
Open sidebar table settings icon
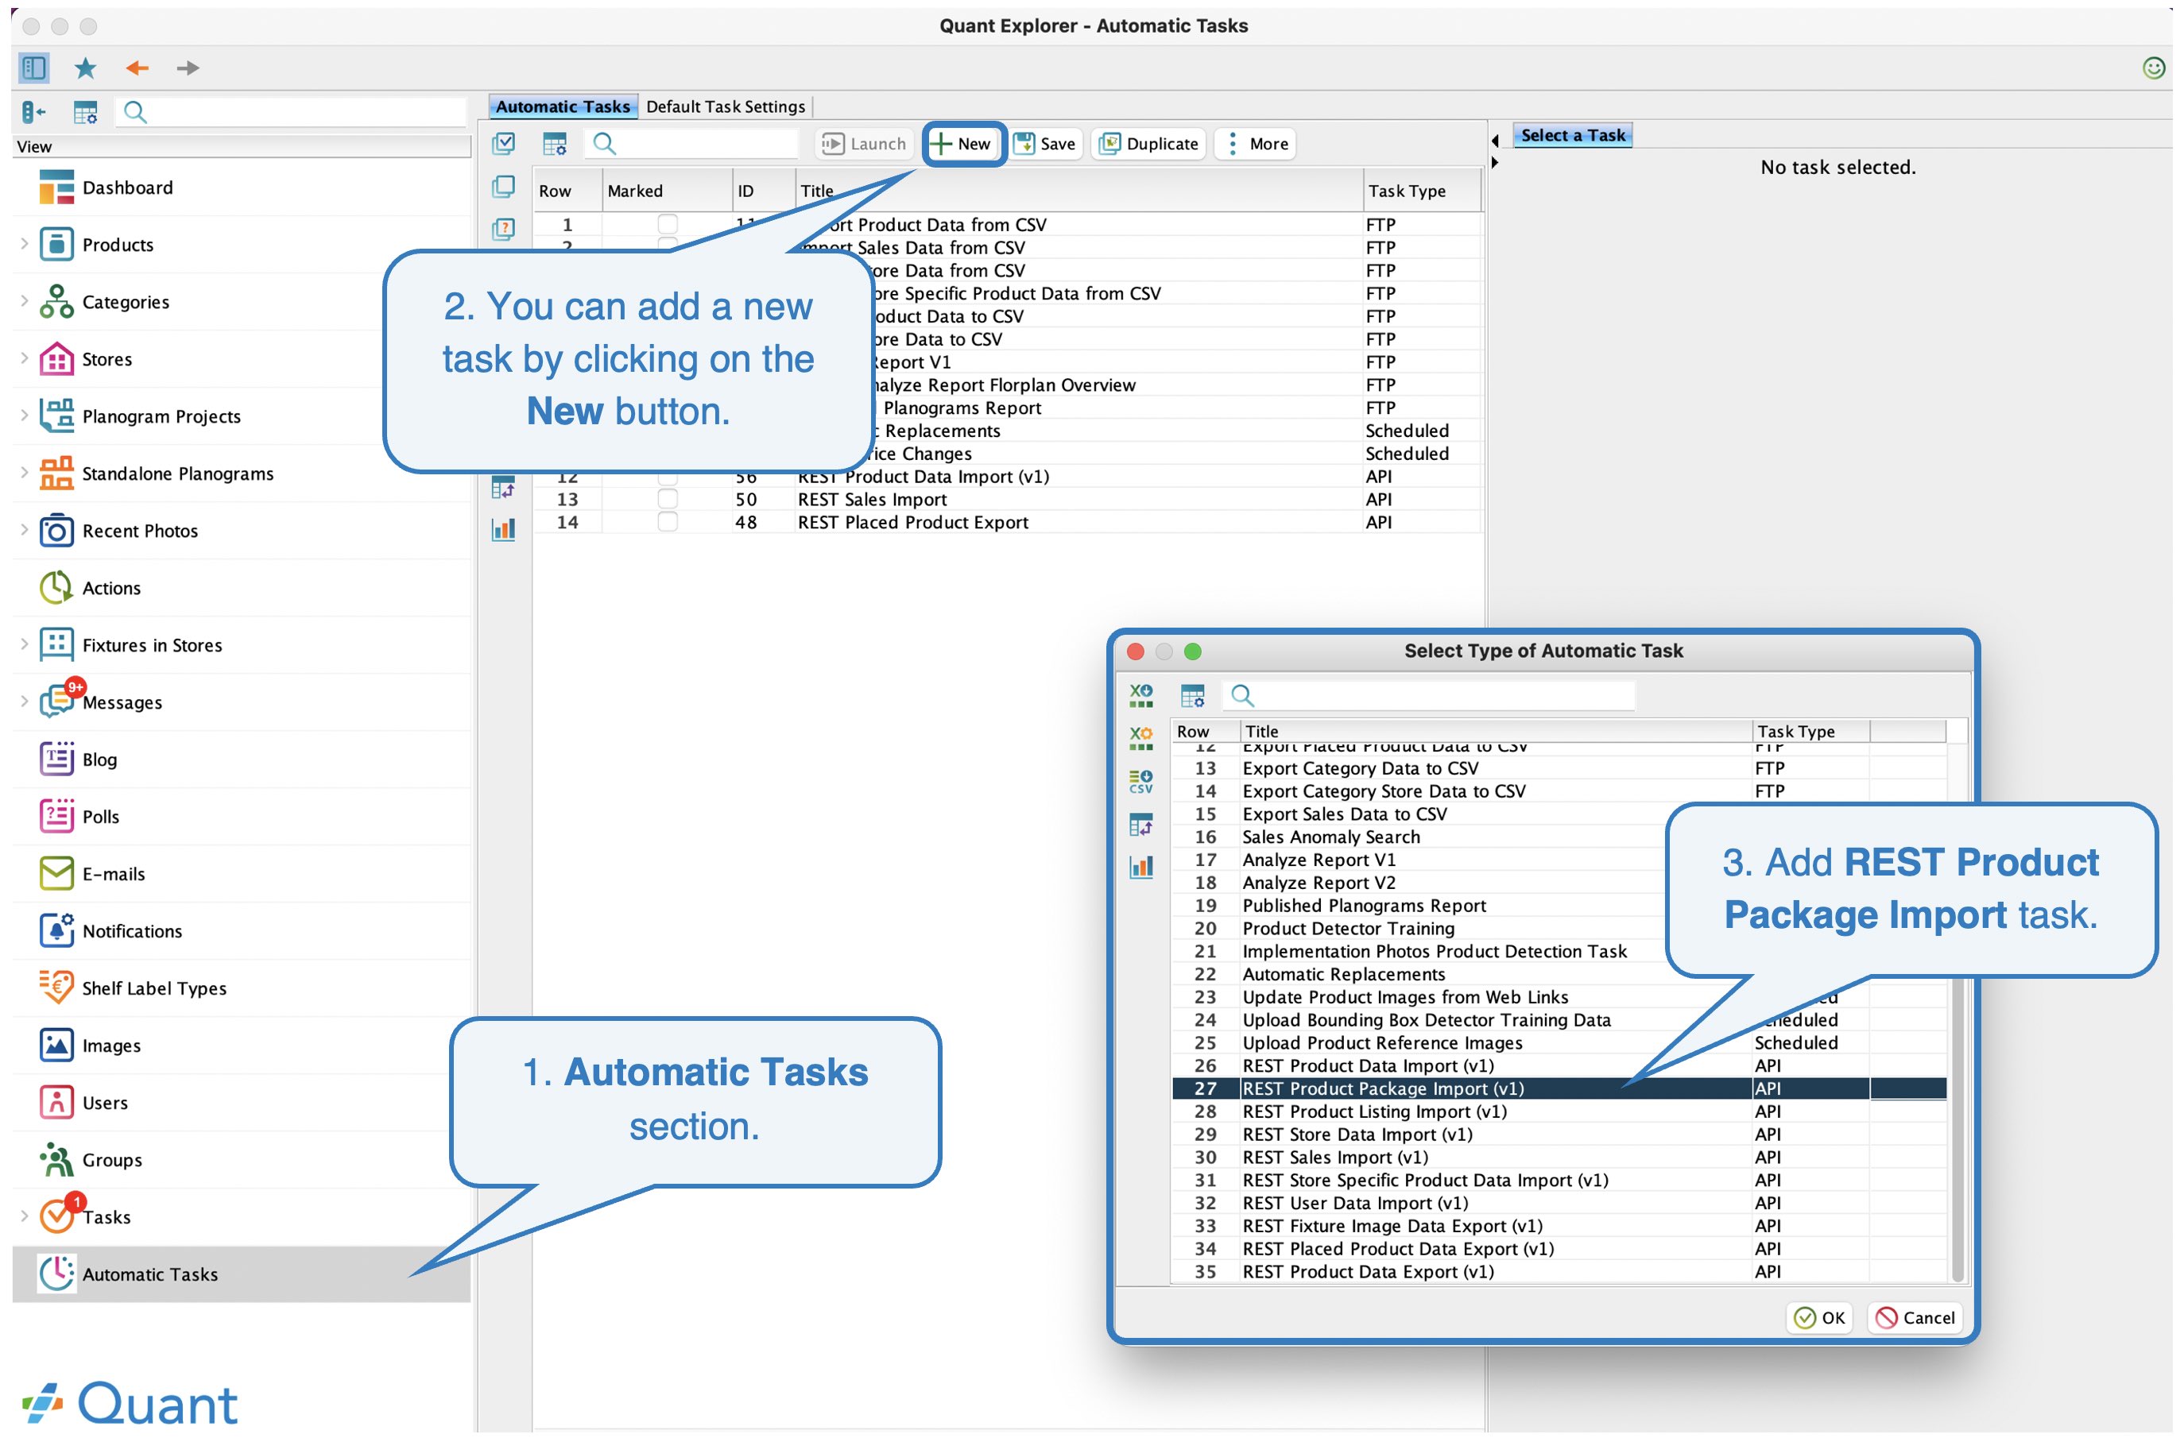coord(85,112)
